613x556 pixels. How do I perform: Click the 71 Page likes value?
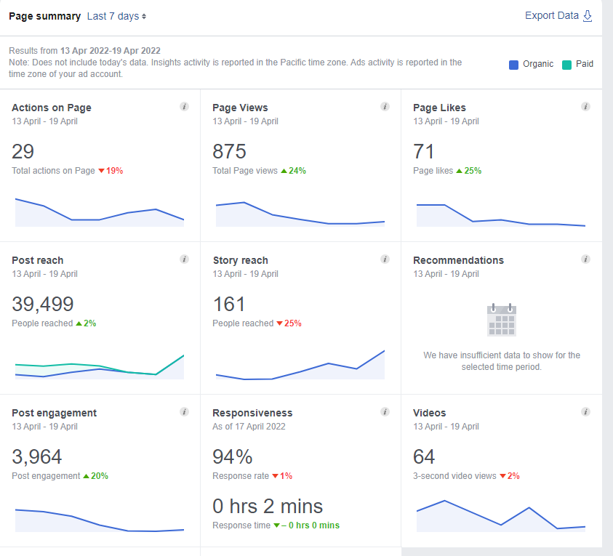click(423, 151)
